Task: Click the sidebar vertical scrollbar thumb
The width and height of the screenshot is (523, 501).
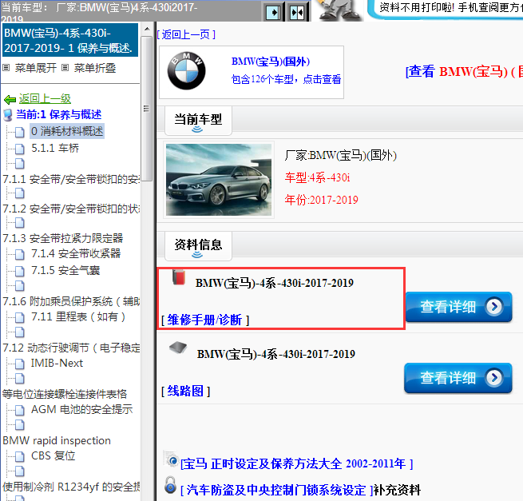Action: (x=146, y=109)
